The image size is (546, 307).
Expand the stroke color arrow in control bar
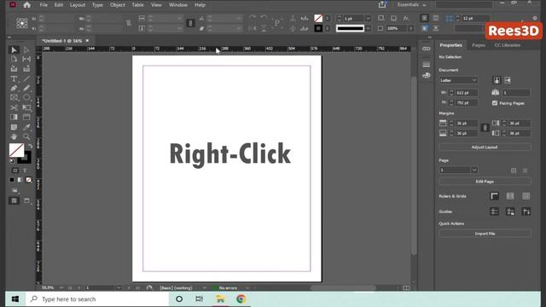pos(328,28)
